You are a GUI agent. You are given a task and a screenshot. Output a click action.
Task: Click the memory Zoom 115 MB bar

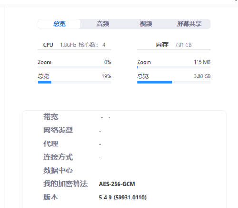tap(174, 67)
